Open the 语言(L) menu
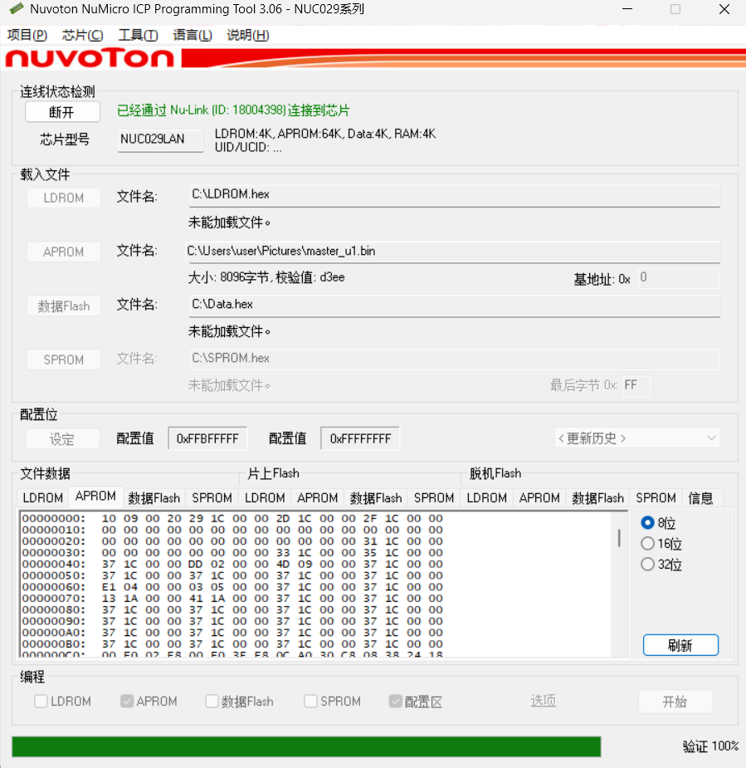The image size is (746, 768). (x=193, y=35)
